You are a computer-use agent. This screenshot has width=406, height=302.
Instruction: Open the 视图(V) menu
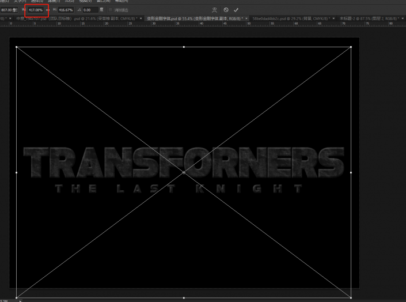(x=85, y=1)
